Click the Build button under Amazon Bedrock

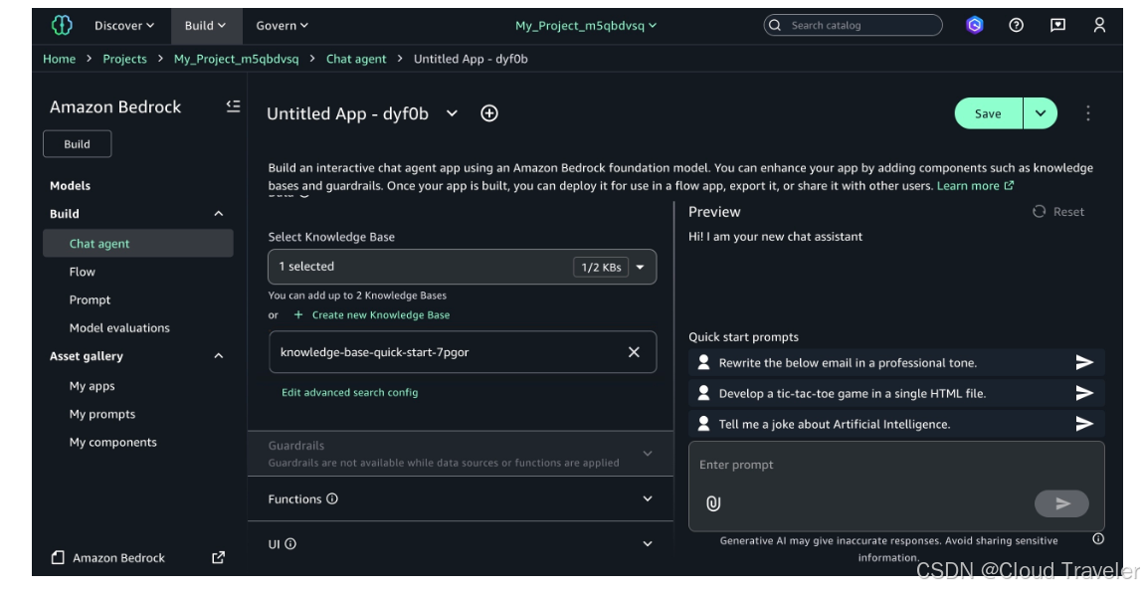pyautogui.click(x=78, y=143)
